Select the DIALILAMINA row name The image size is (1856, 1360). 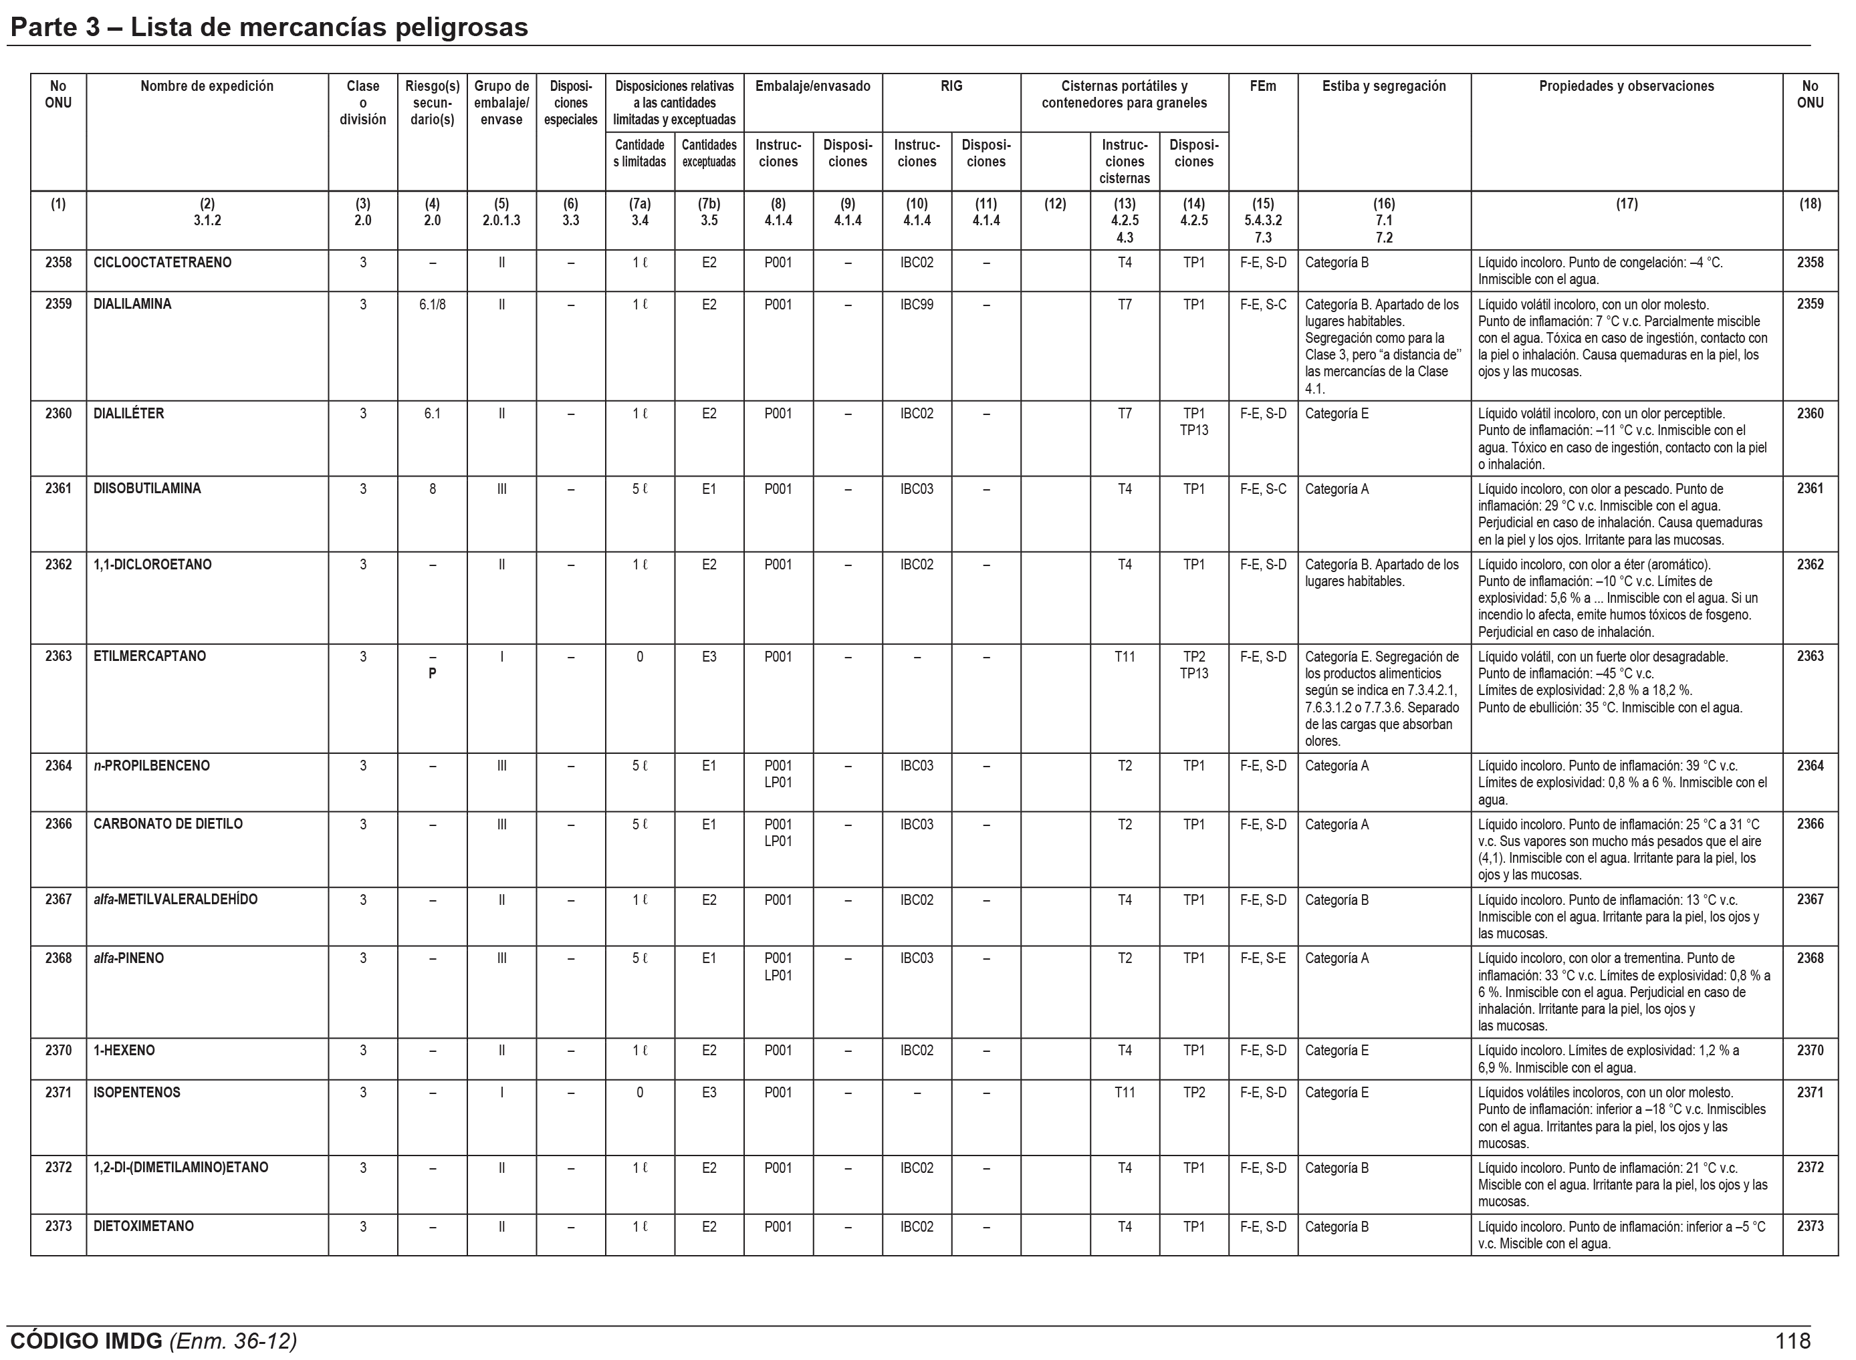coord(132,304)
